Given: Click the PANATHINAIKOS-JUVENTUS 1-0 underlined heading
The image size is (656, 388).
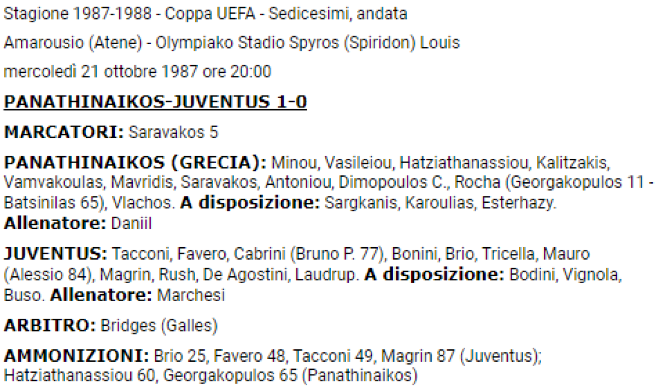Looking at the screenshot, I should pos(155,102).
